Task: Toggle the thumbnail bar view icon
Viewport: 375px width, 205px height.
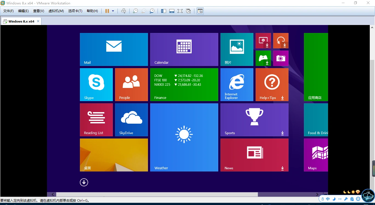Action: point(172,11)
